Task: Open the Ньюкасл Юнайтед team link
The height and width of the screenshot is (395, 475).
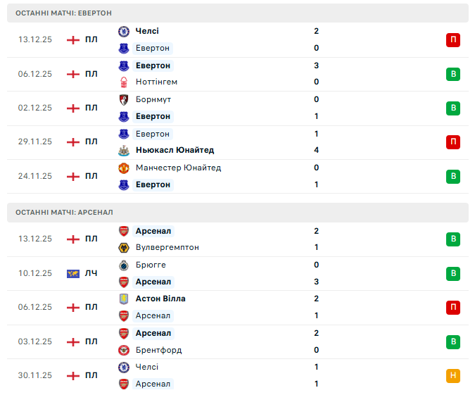Action: click(175, 150)
